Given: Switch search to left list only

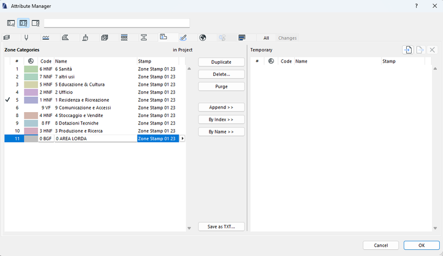Looking at the screenshot, I should click(11, 23).
